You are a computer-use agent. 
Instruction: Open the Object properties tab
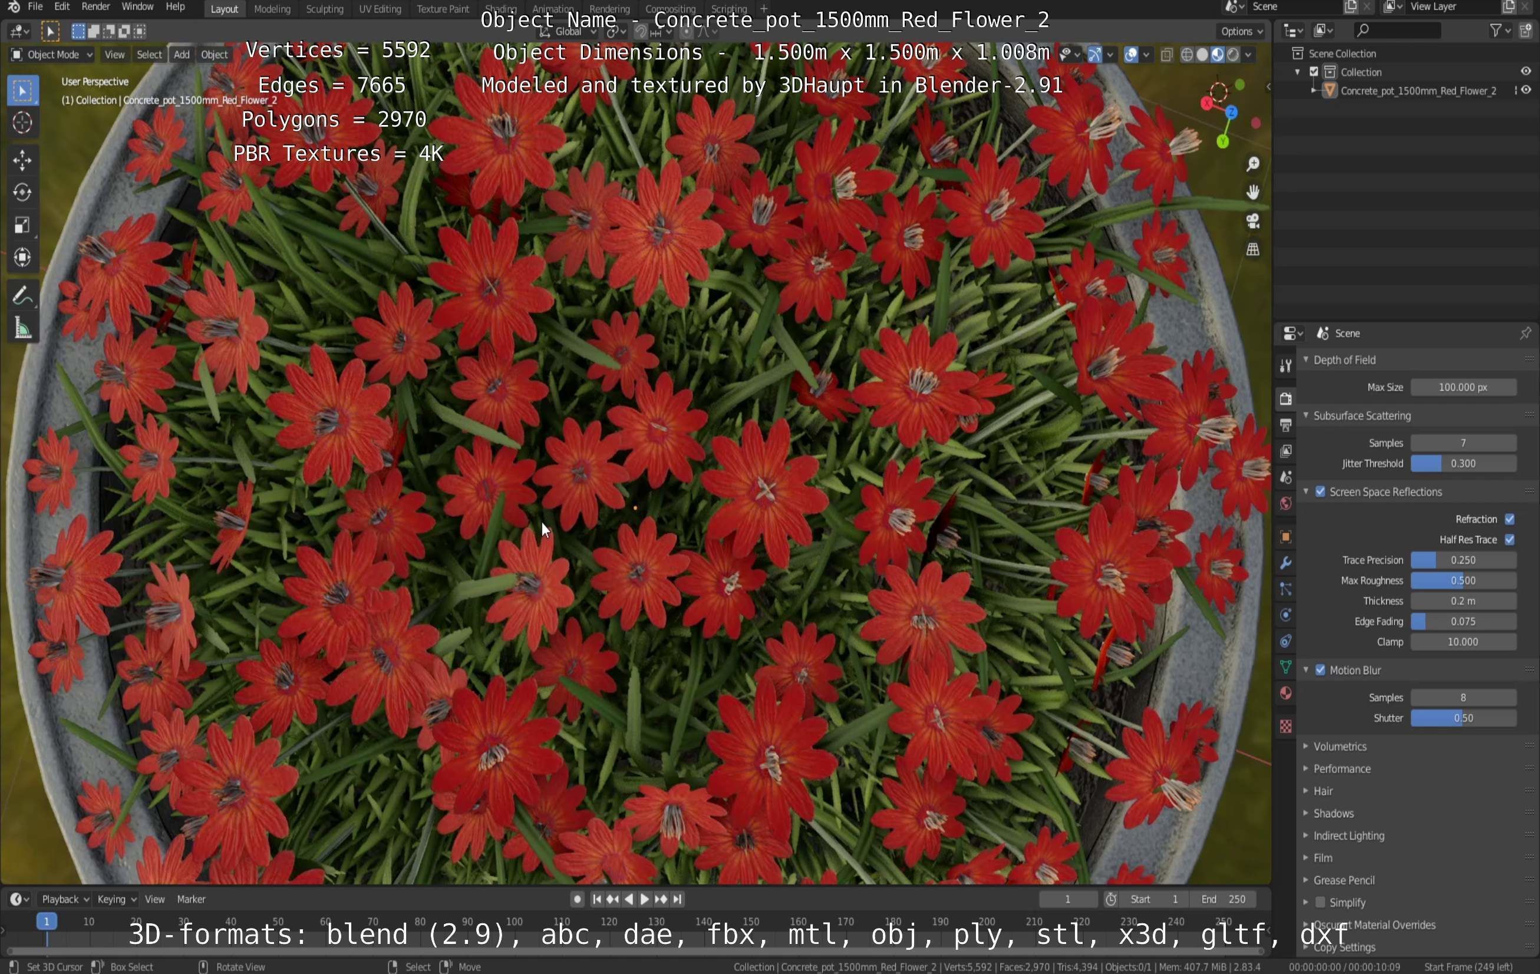pos(1285,537)
